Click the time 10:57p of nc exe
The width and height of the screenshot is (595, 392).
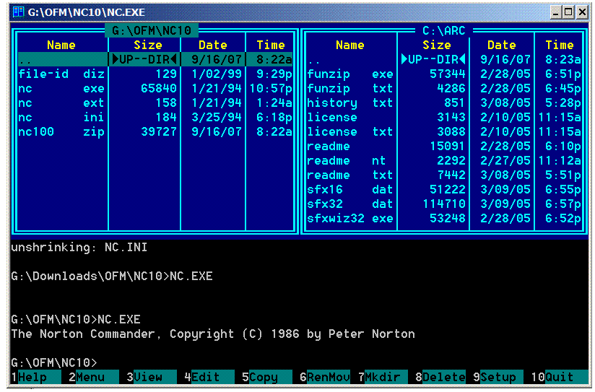point(271,88)
